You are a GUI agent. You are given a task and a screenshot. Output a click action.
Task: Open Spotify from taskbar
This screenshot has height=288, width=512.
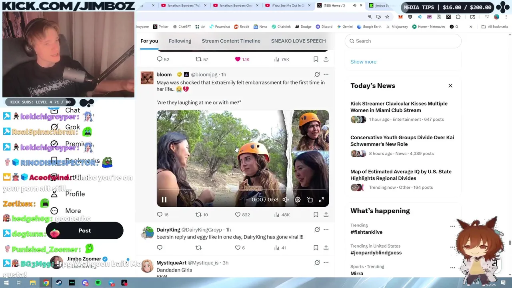98,283
